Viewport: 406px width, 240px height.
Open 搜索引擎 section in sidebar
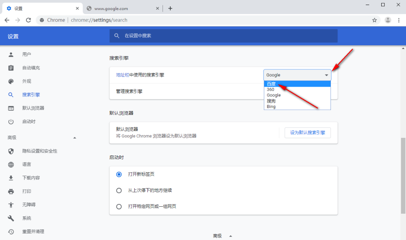[x=31, y=95]
